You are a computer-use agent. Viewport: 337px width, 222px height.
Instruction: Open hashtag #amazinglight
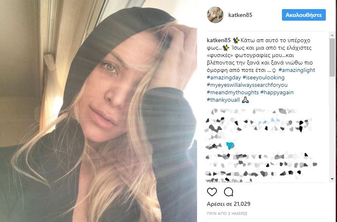pos(296,70)
